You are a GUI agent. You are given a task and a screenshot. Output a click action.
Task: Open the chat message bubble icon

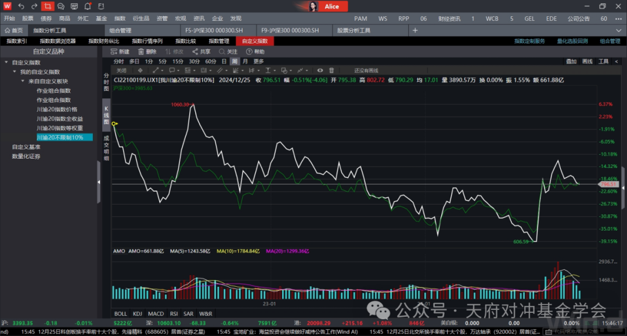61,6
